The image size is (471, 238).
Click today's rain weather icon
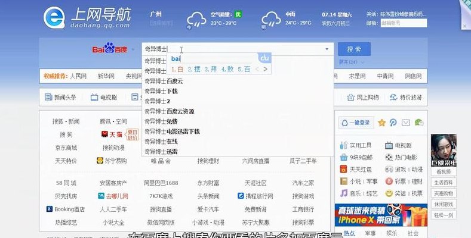click(x=196, y=20)
